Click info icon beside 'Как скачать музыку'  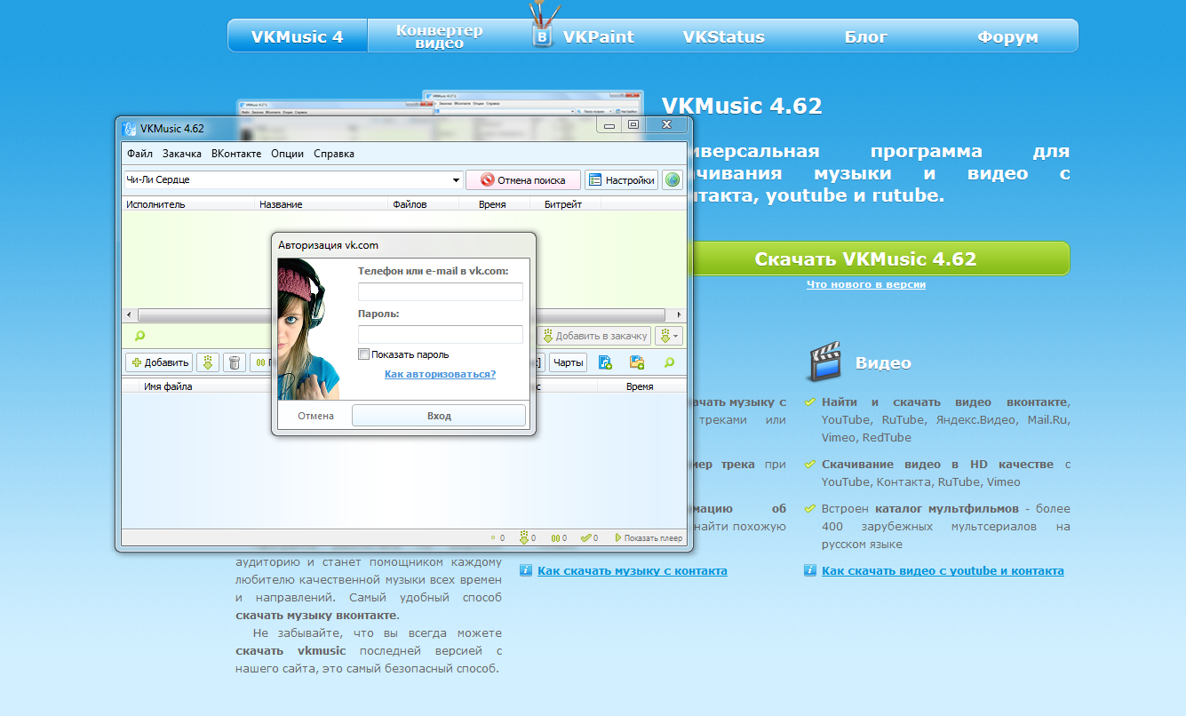pyautogui.click(x=526, y=570)
